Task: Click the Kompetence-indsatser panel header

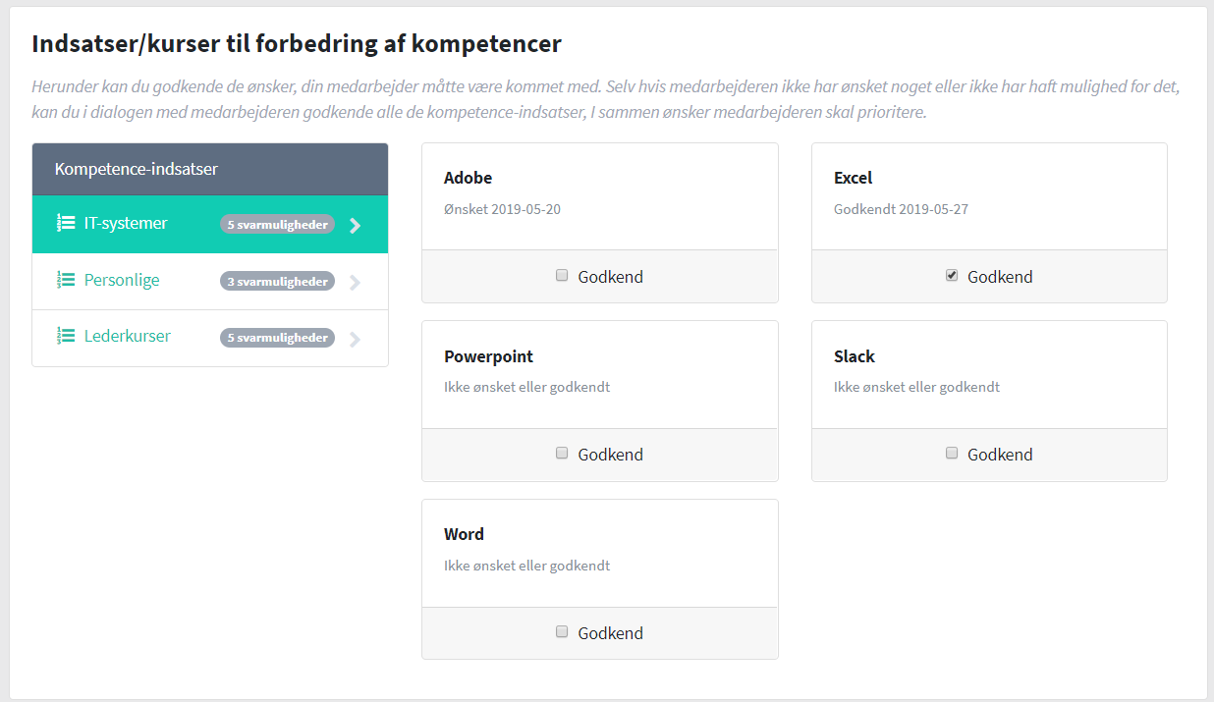Action: pos(210,170)
